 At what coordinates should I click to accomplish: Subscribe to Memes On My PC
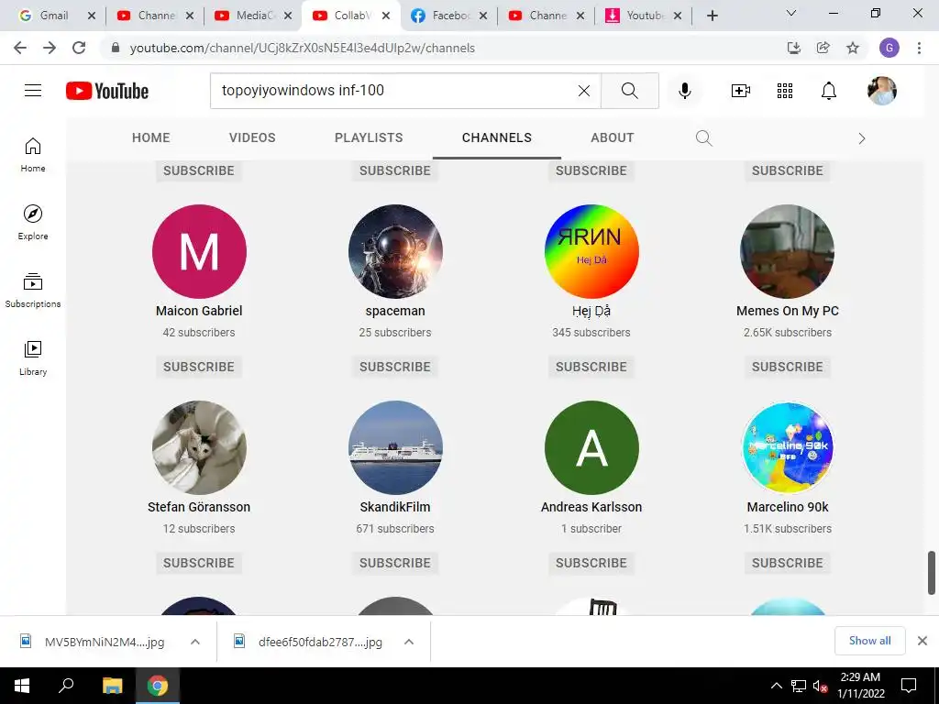[788, 367]
